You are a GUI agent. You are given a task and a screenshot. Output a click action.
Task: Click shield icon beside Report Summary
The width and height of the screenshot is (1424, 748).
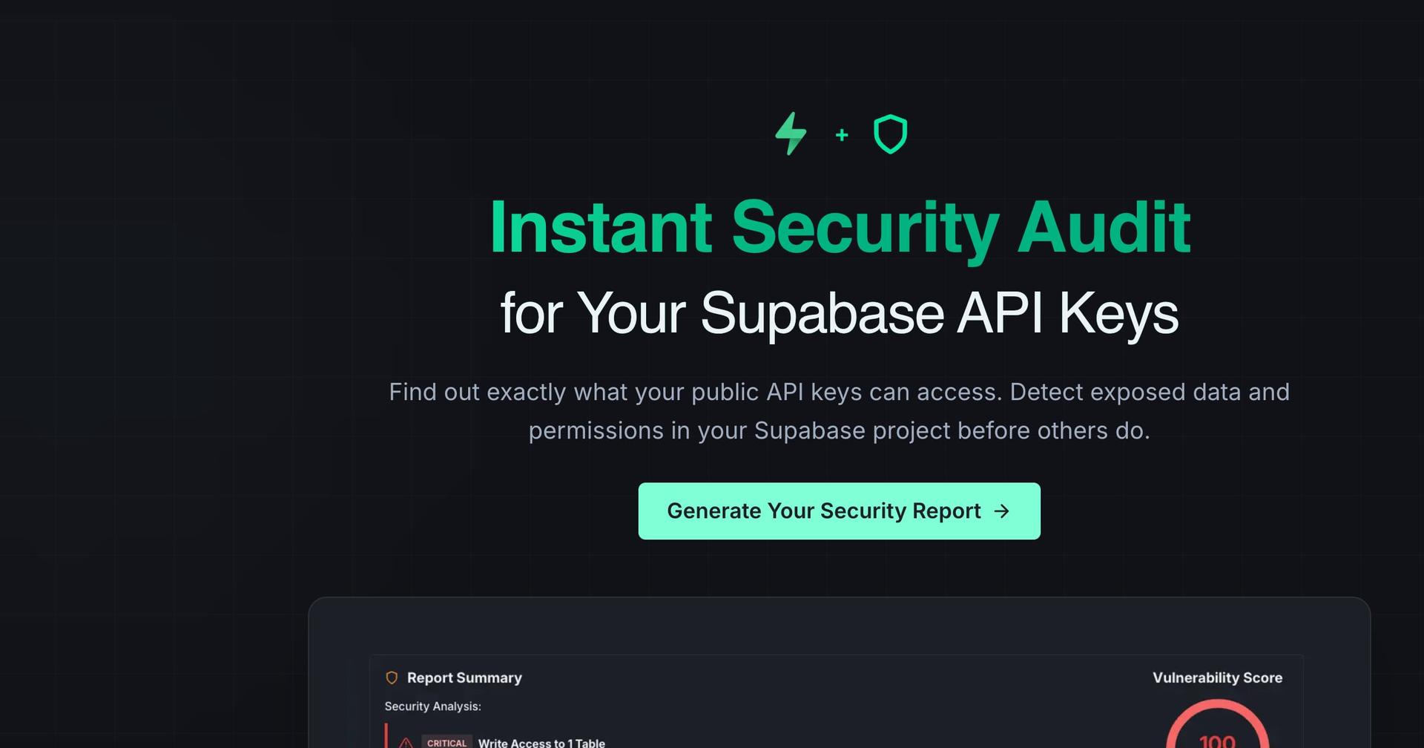click(392, 678)
